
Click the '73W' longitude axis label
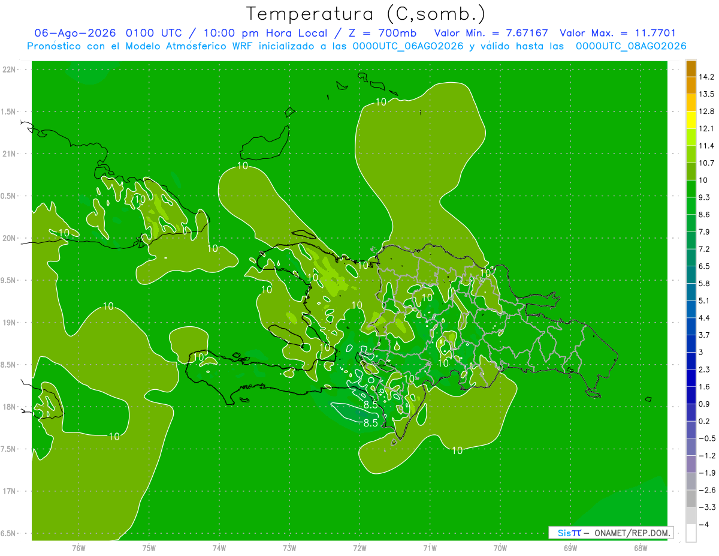(x=289, y=548)
